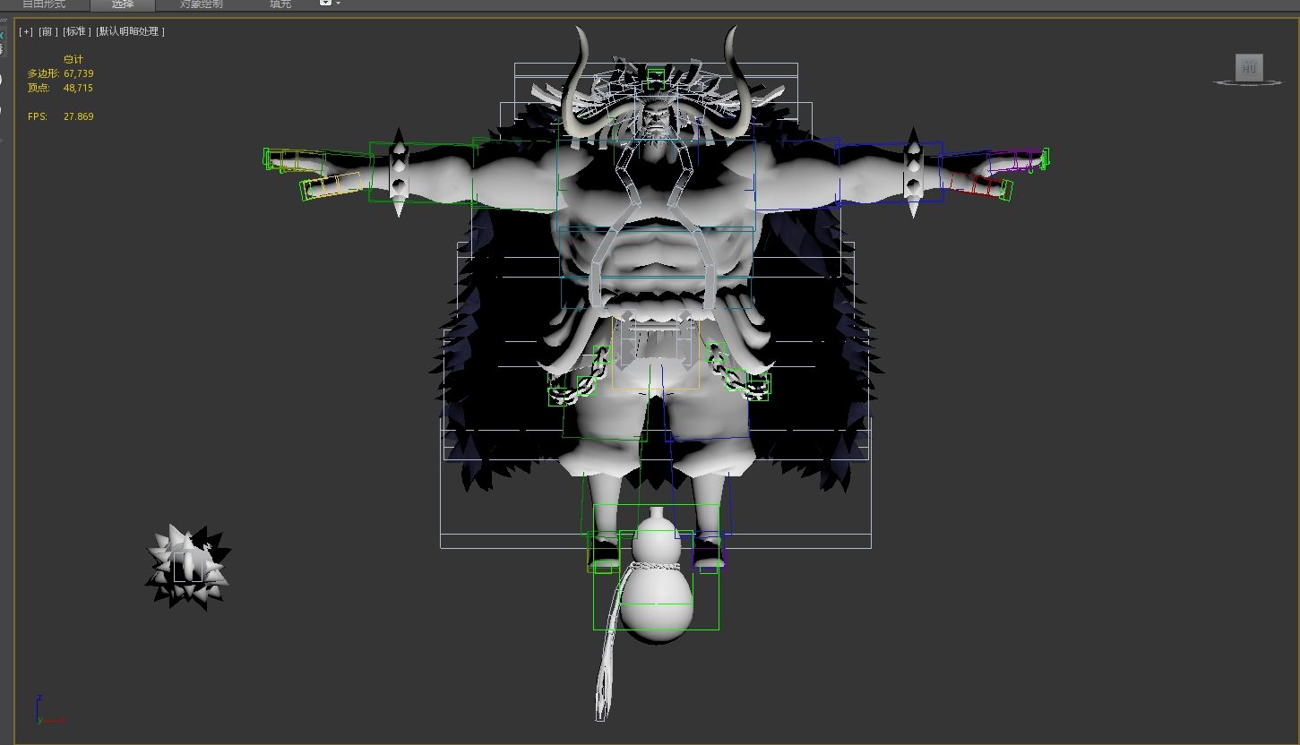
Task: Switch to the 对象绘制 ribbon tab
Action: [x=202, y=4]
